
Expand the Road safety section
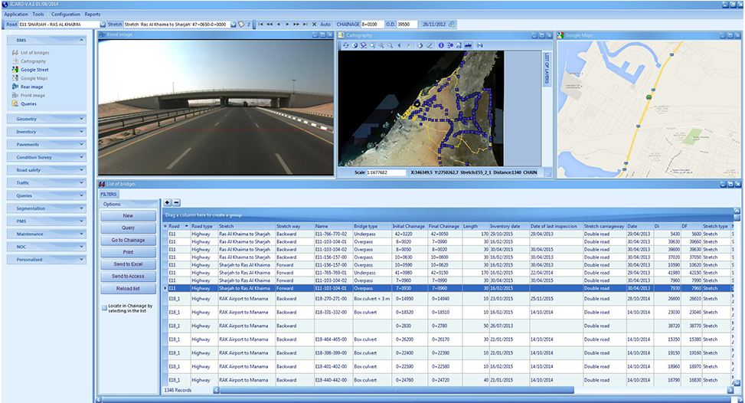coord(46,170)
